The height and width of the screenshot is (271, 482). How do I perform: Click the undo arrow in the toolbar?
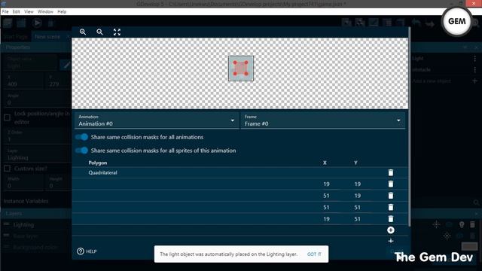416,23
